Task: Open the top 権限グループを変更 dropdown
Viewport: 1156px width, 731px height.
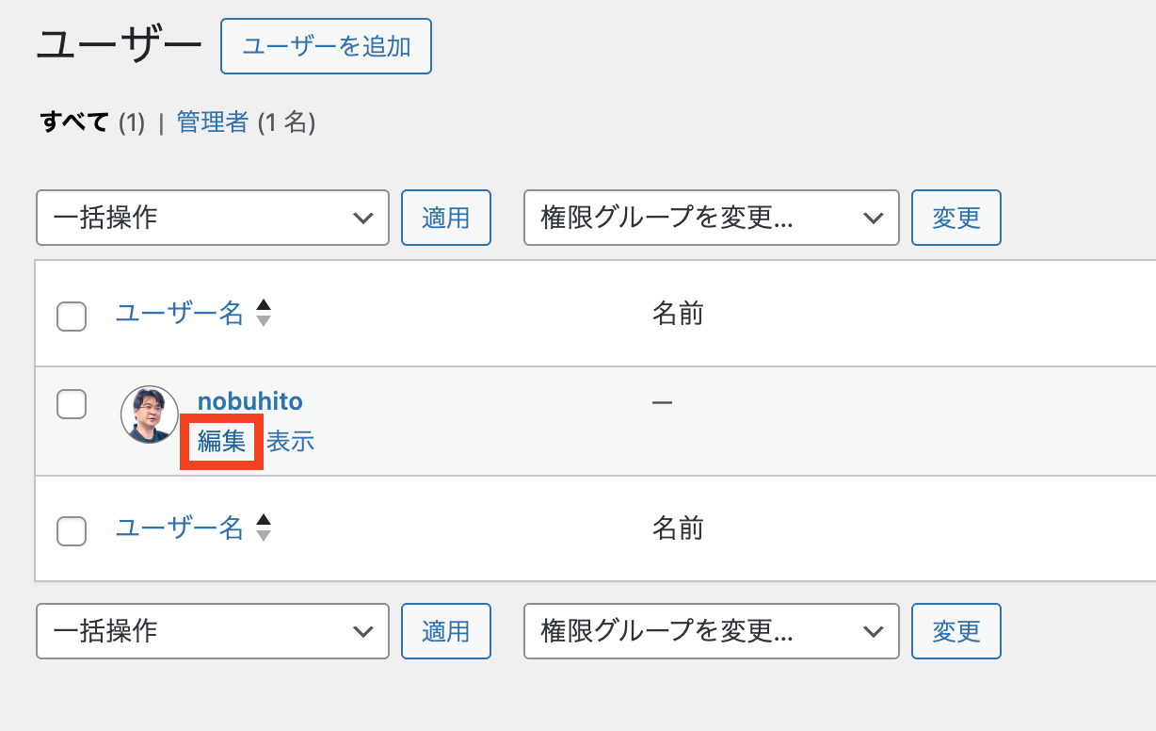Action: point(711,219)
